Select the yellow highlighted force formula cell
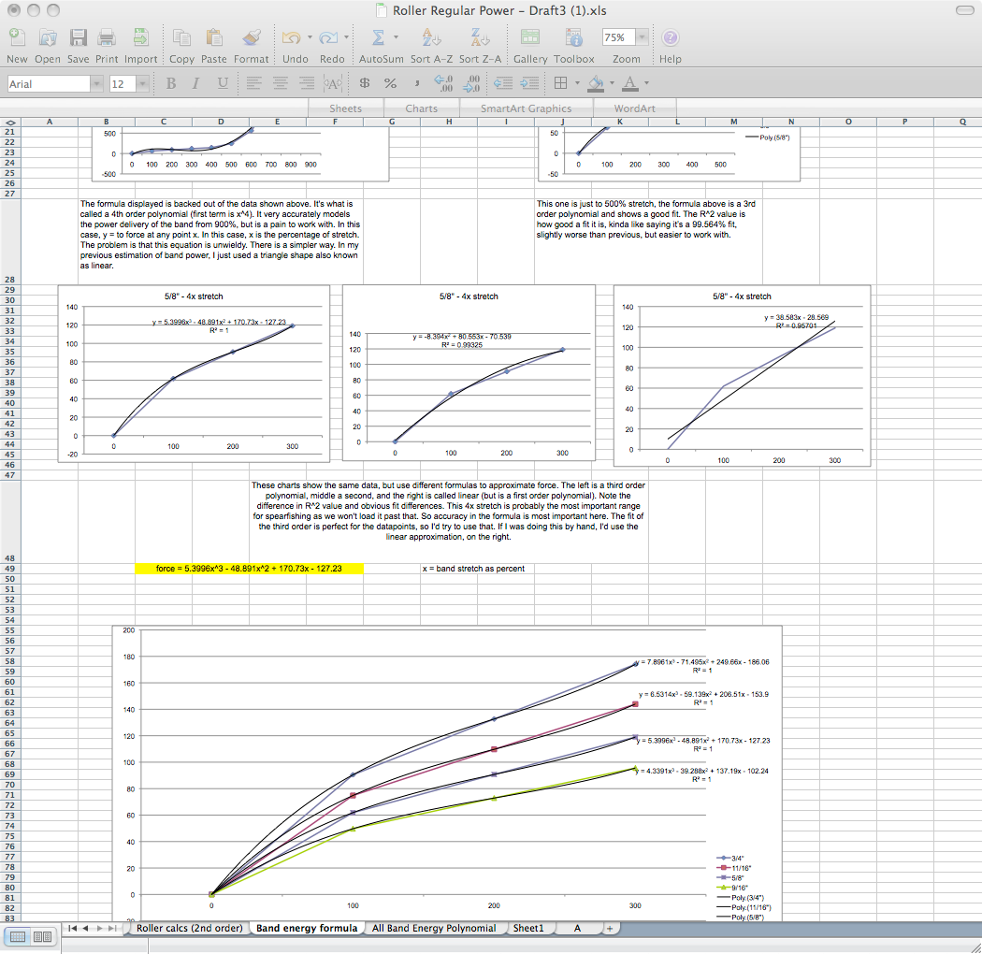 (249, 569)
